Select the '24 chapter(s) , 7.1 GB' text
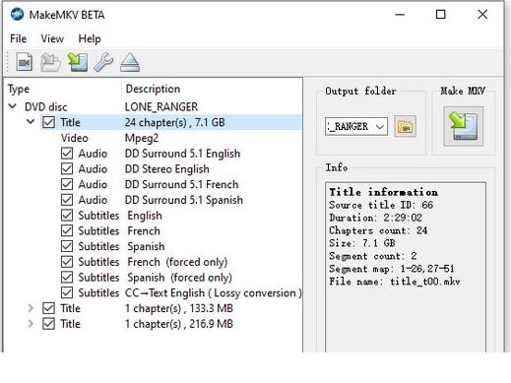This screenshot has height=383, width=511. (x=174, y=122)
